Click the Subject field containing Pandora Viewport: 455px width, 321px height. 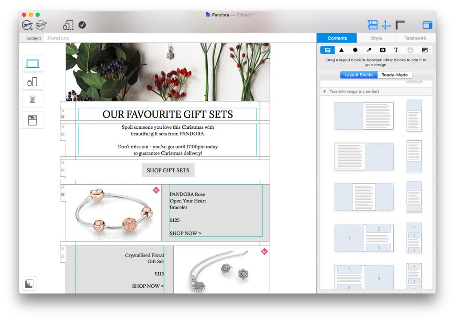pyautogui.click(x=180, y=38)
